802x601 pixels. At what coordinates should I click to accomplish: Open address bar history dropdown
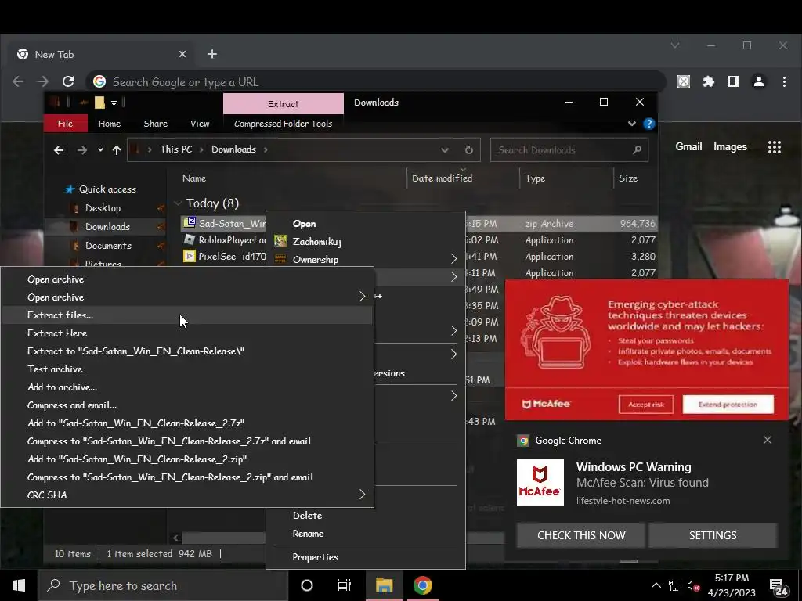445,149
